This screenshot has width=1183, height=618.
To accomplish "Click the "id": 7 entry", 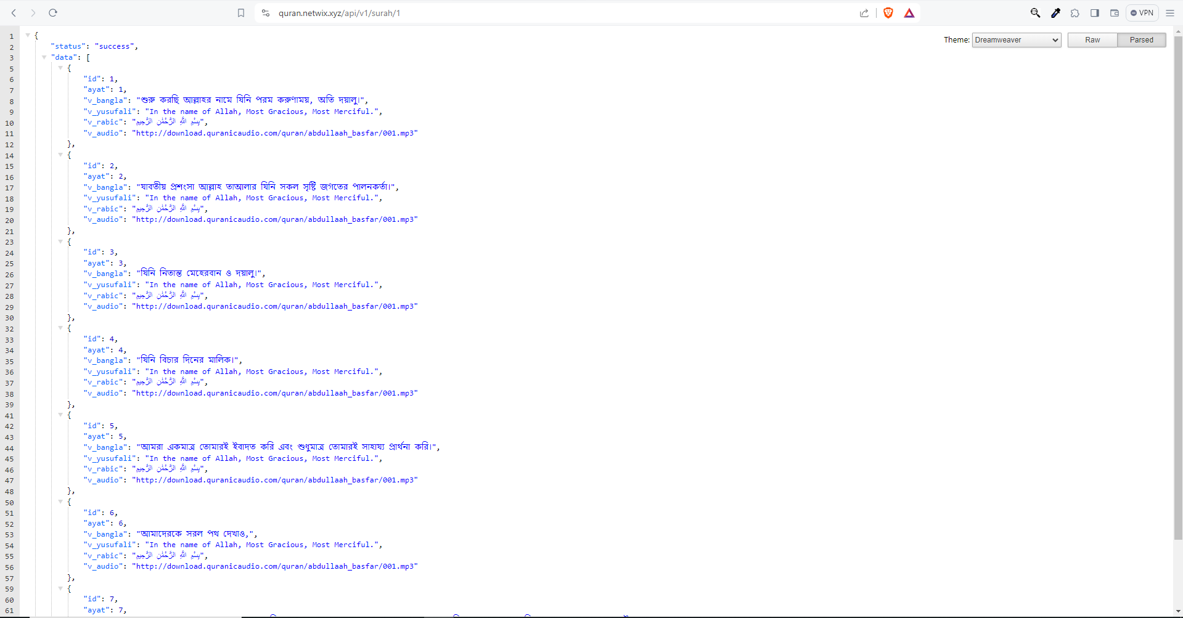I will click(x=100, y=599).
